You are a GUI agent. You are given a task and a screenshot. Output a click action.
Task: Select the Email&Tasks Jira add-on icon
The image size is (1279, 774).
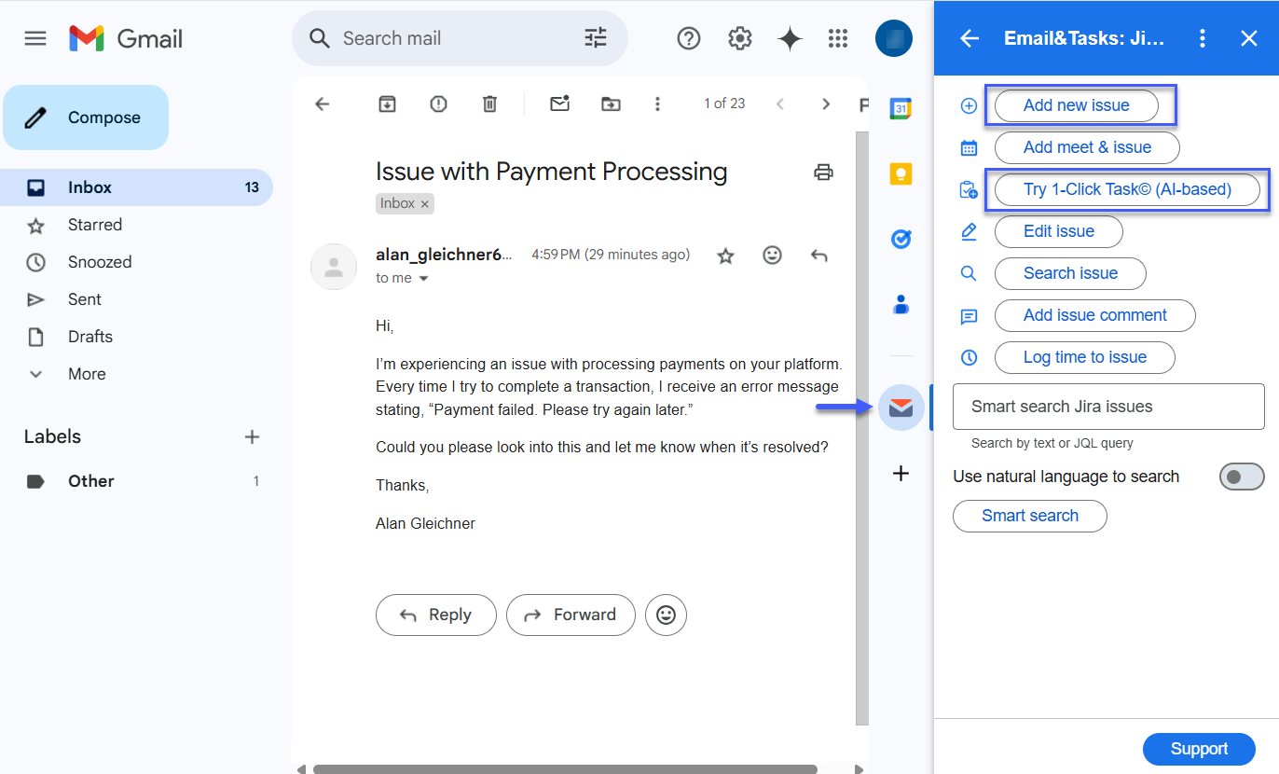coord(901,408)
